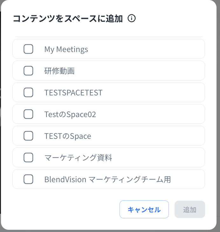Choose the TESTSPACETEST label text
The image size is (220, 232).
pos(73,93)
